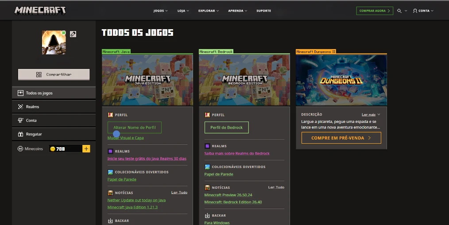Open Minecraft Preview 26.50.24 news link
The width and height of the screenshot is (449, 225).
[228, 195]
